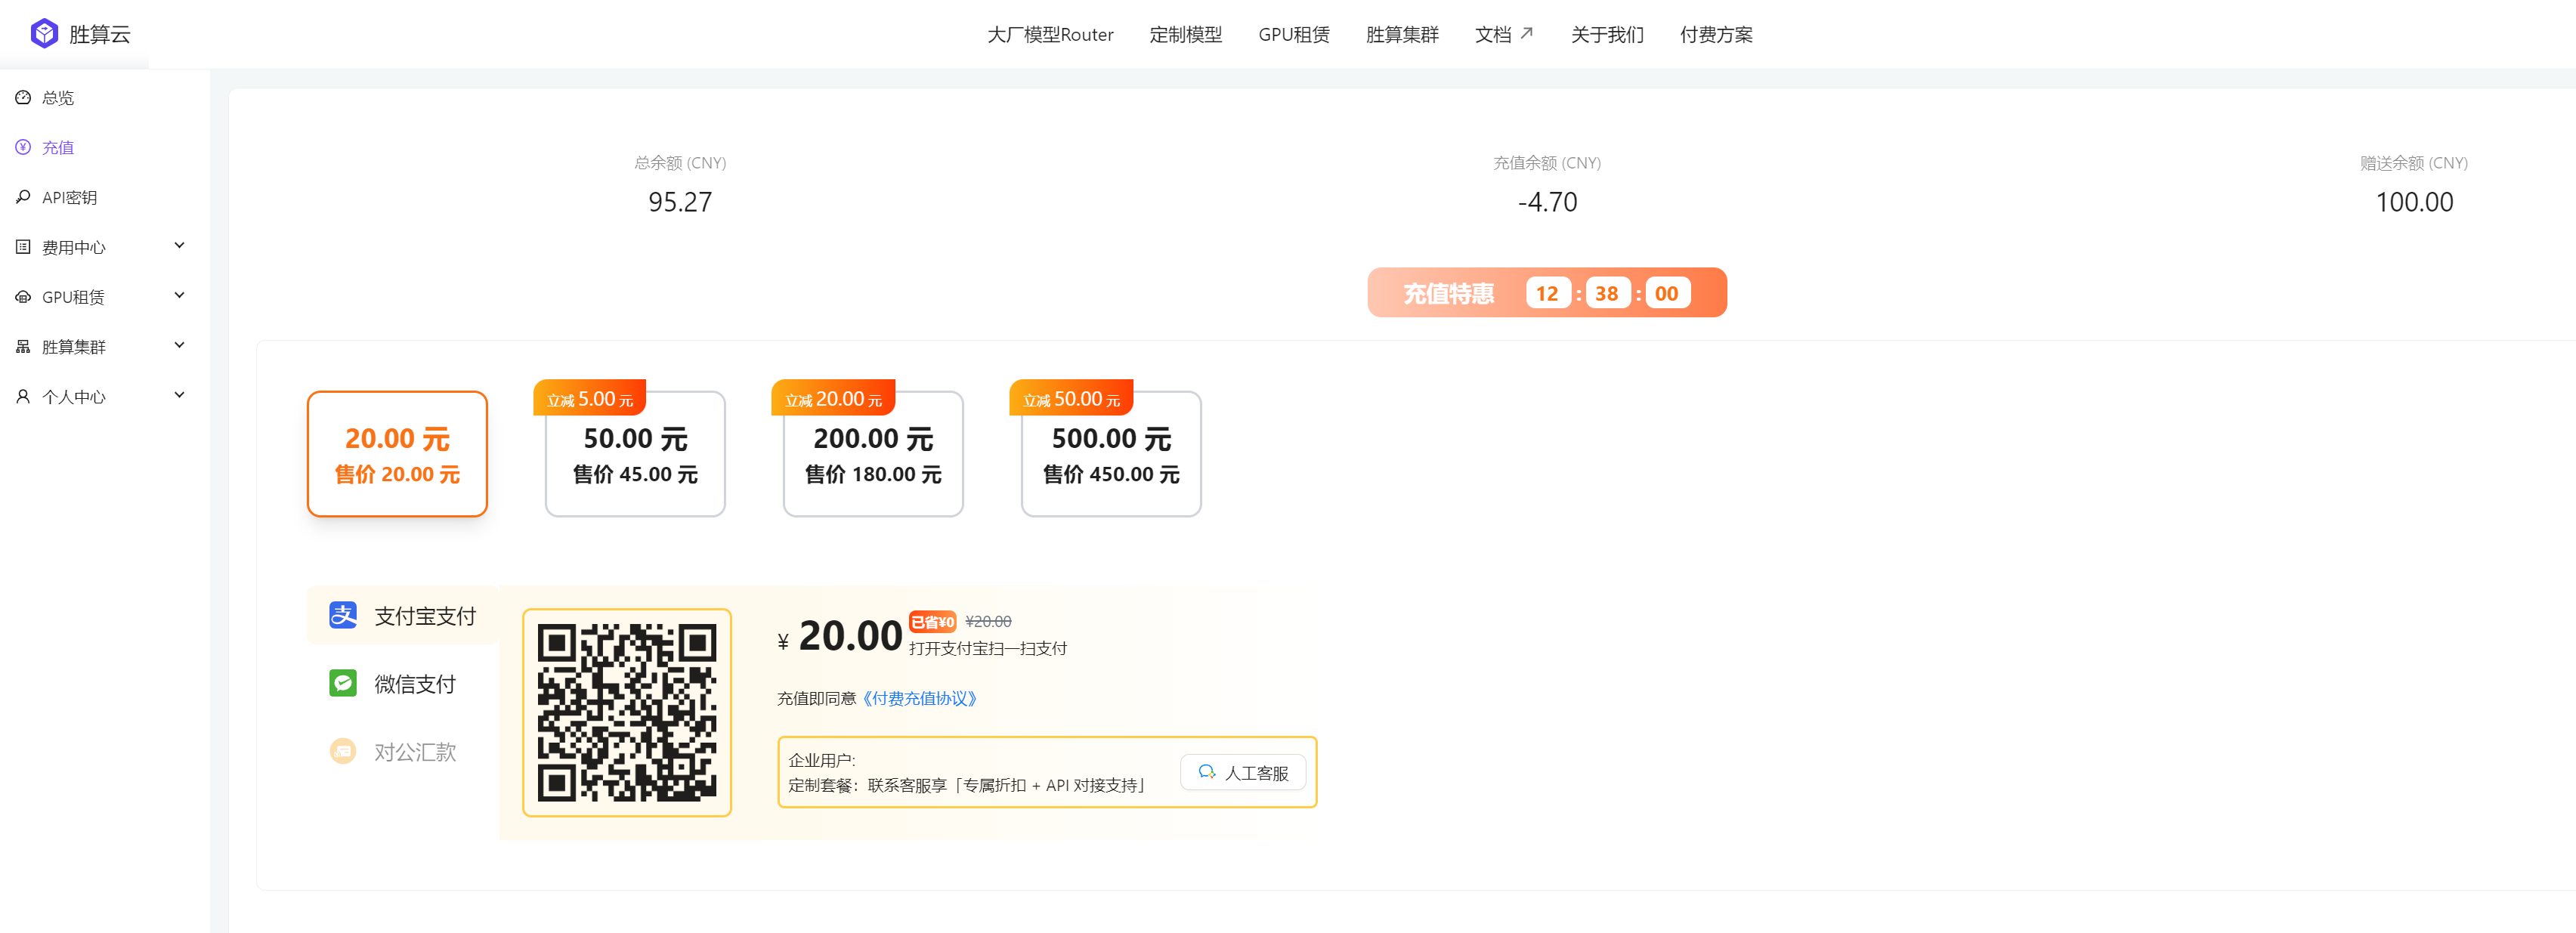Open GPU租赁 in top navigation
2576x933 pixels.
click(1294, 35)
